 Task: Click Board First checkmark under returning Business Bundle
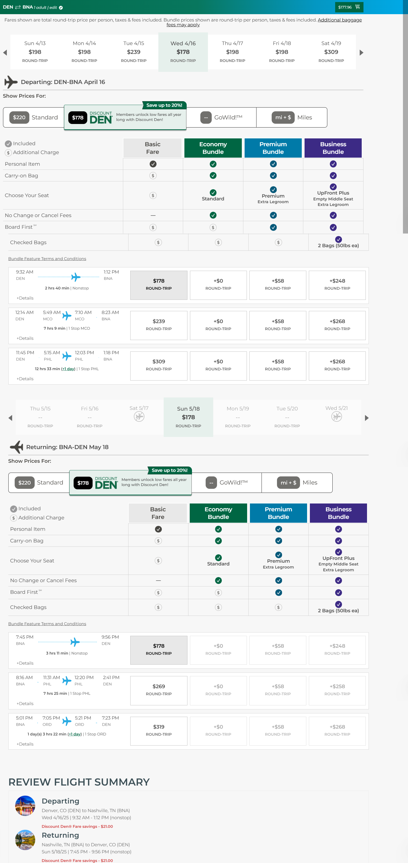click(338, 593)
